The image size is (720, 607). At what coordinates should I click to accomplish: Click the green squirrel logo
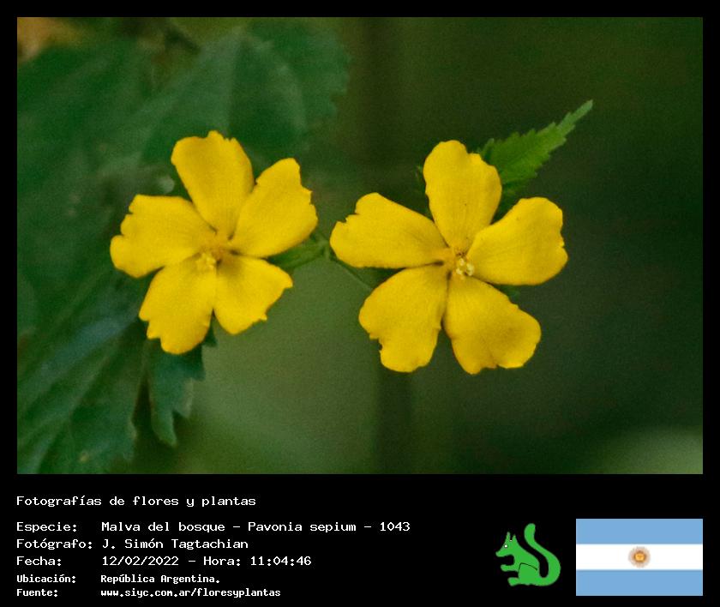[x=527, y=556]
